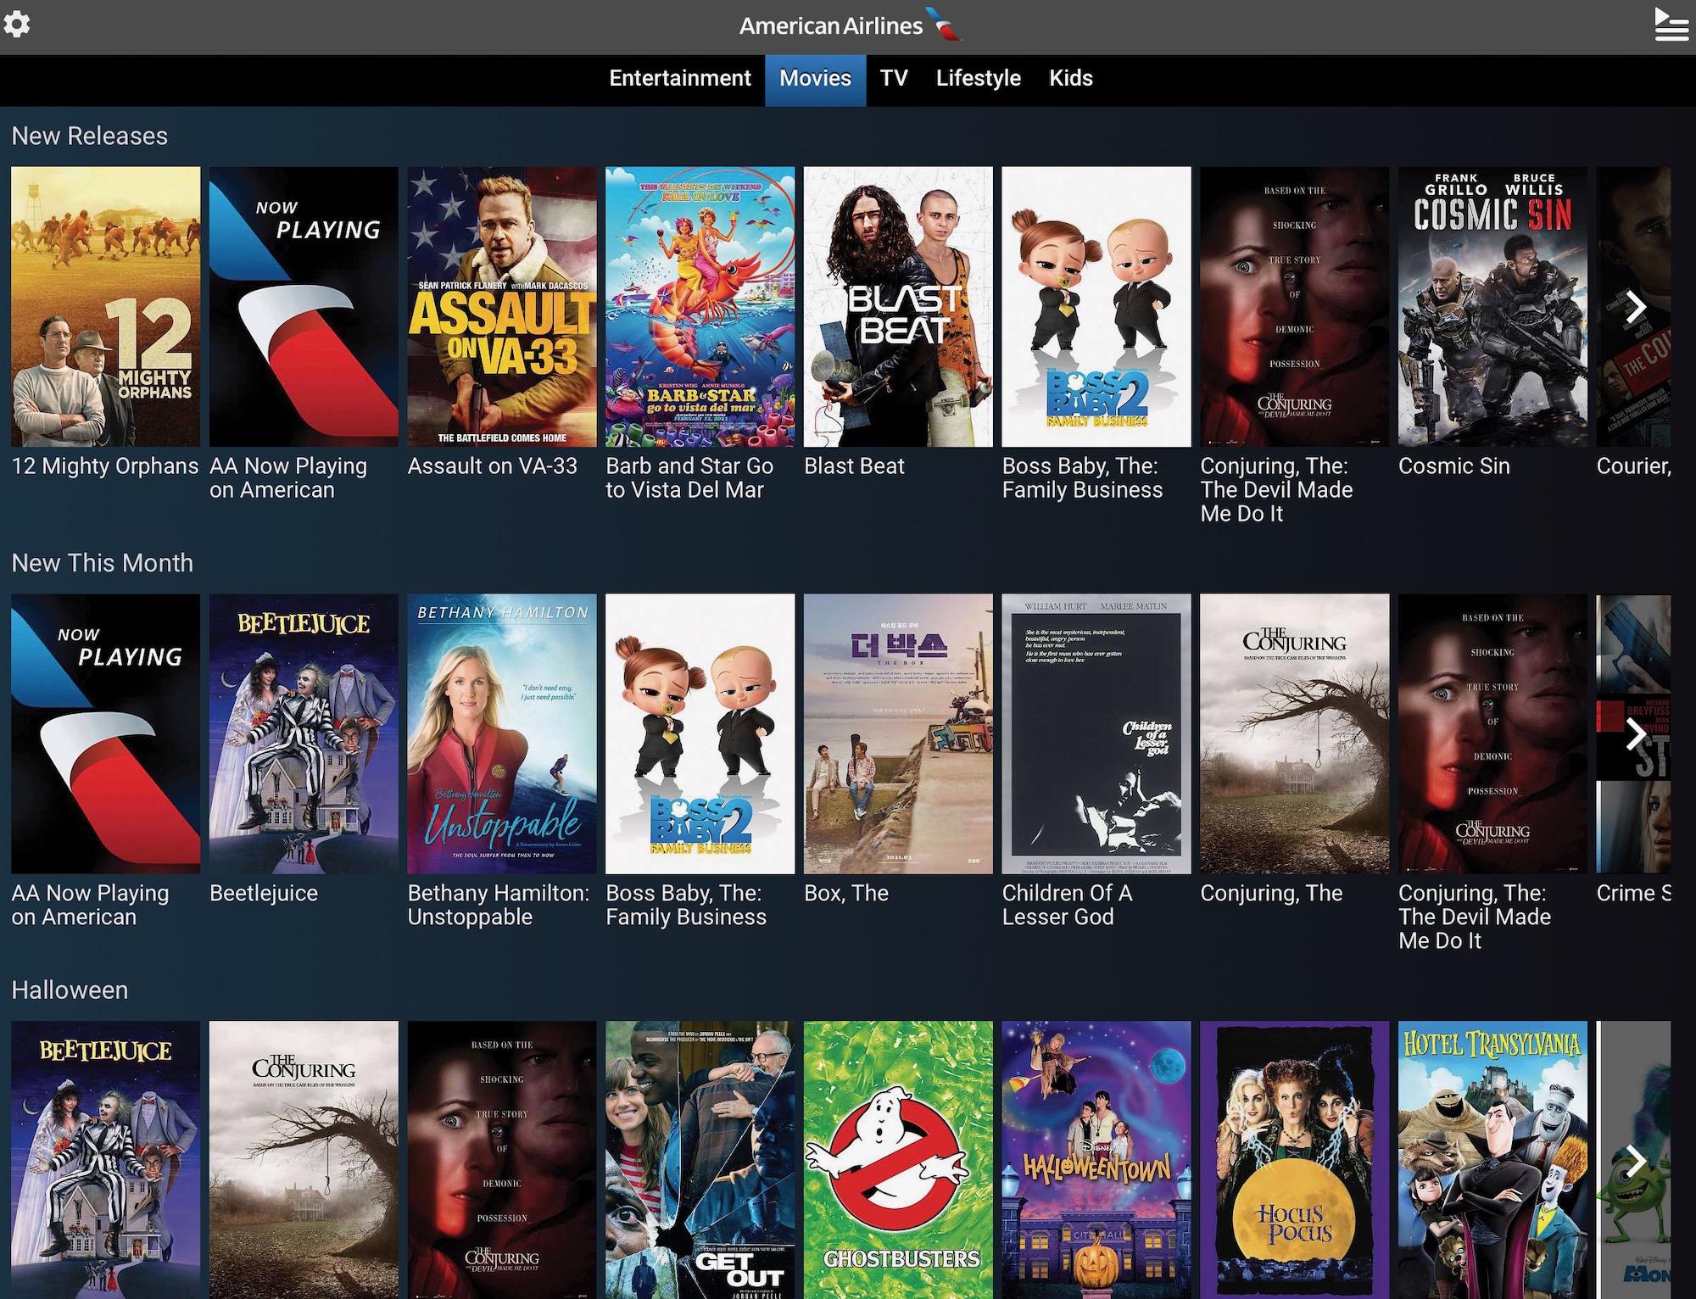Open Conjuring Devil Made Me poster in New Releases
This screenshot has width=1696, height=1299.
pos(1295,307)
